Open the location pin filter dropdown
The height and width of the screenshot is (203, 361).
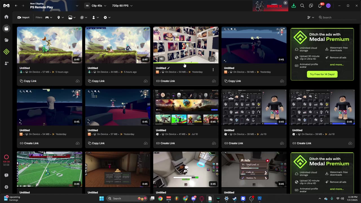[60, 17]
